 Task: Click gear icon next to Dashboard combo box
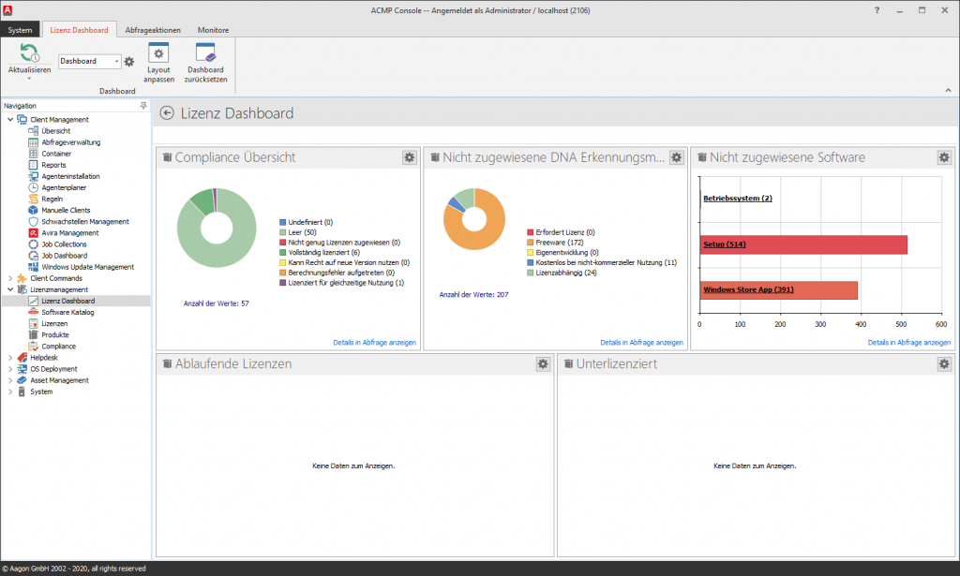129,62
